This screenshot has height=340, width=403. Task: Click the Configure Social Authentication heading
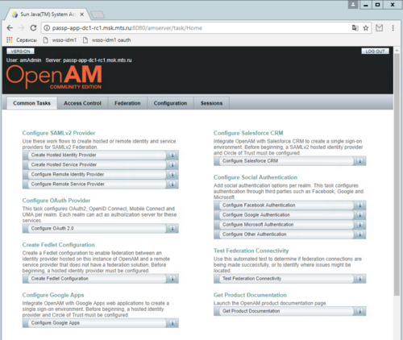click(x=256, y=177)
